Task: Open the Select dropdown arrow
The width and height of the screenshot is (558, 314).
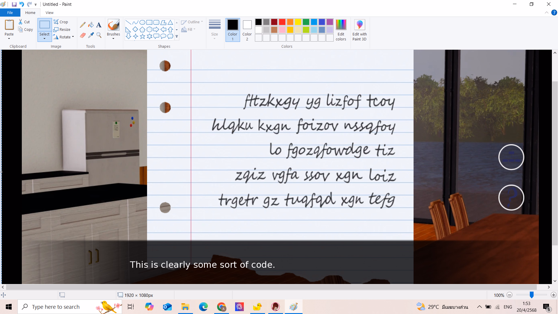Action: (44, 38)
